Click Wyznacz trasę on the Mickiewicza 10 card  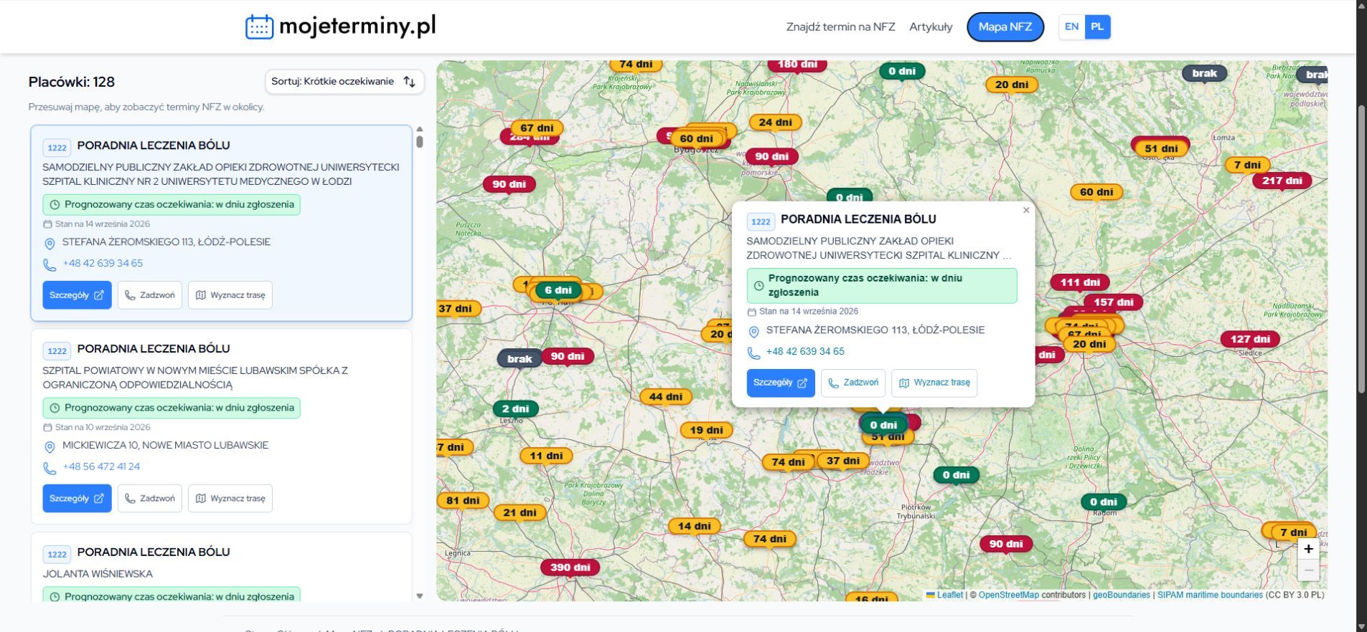coord(230,498)
